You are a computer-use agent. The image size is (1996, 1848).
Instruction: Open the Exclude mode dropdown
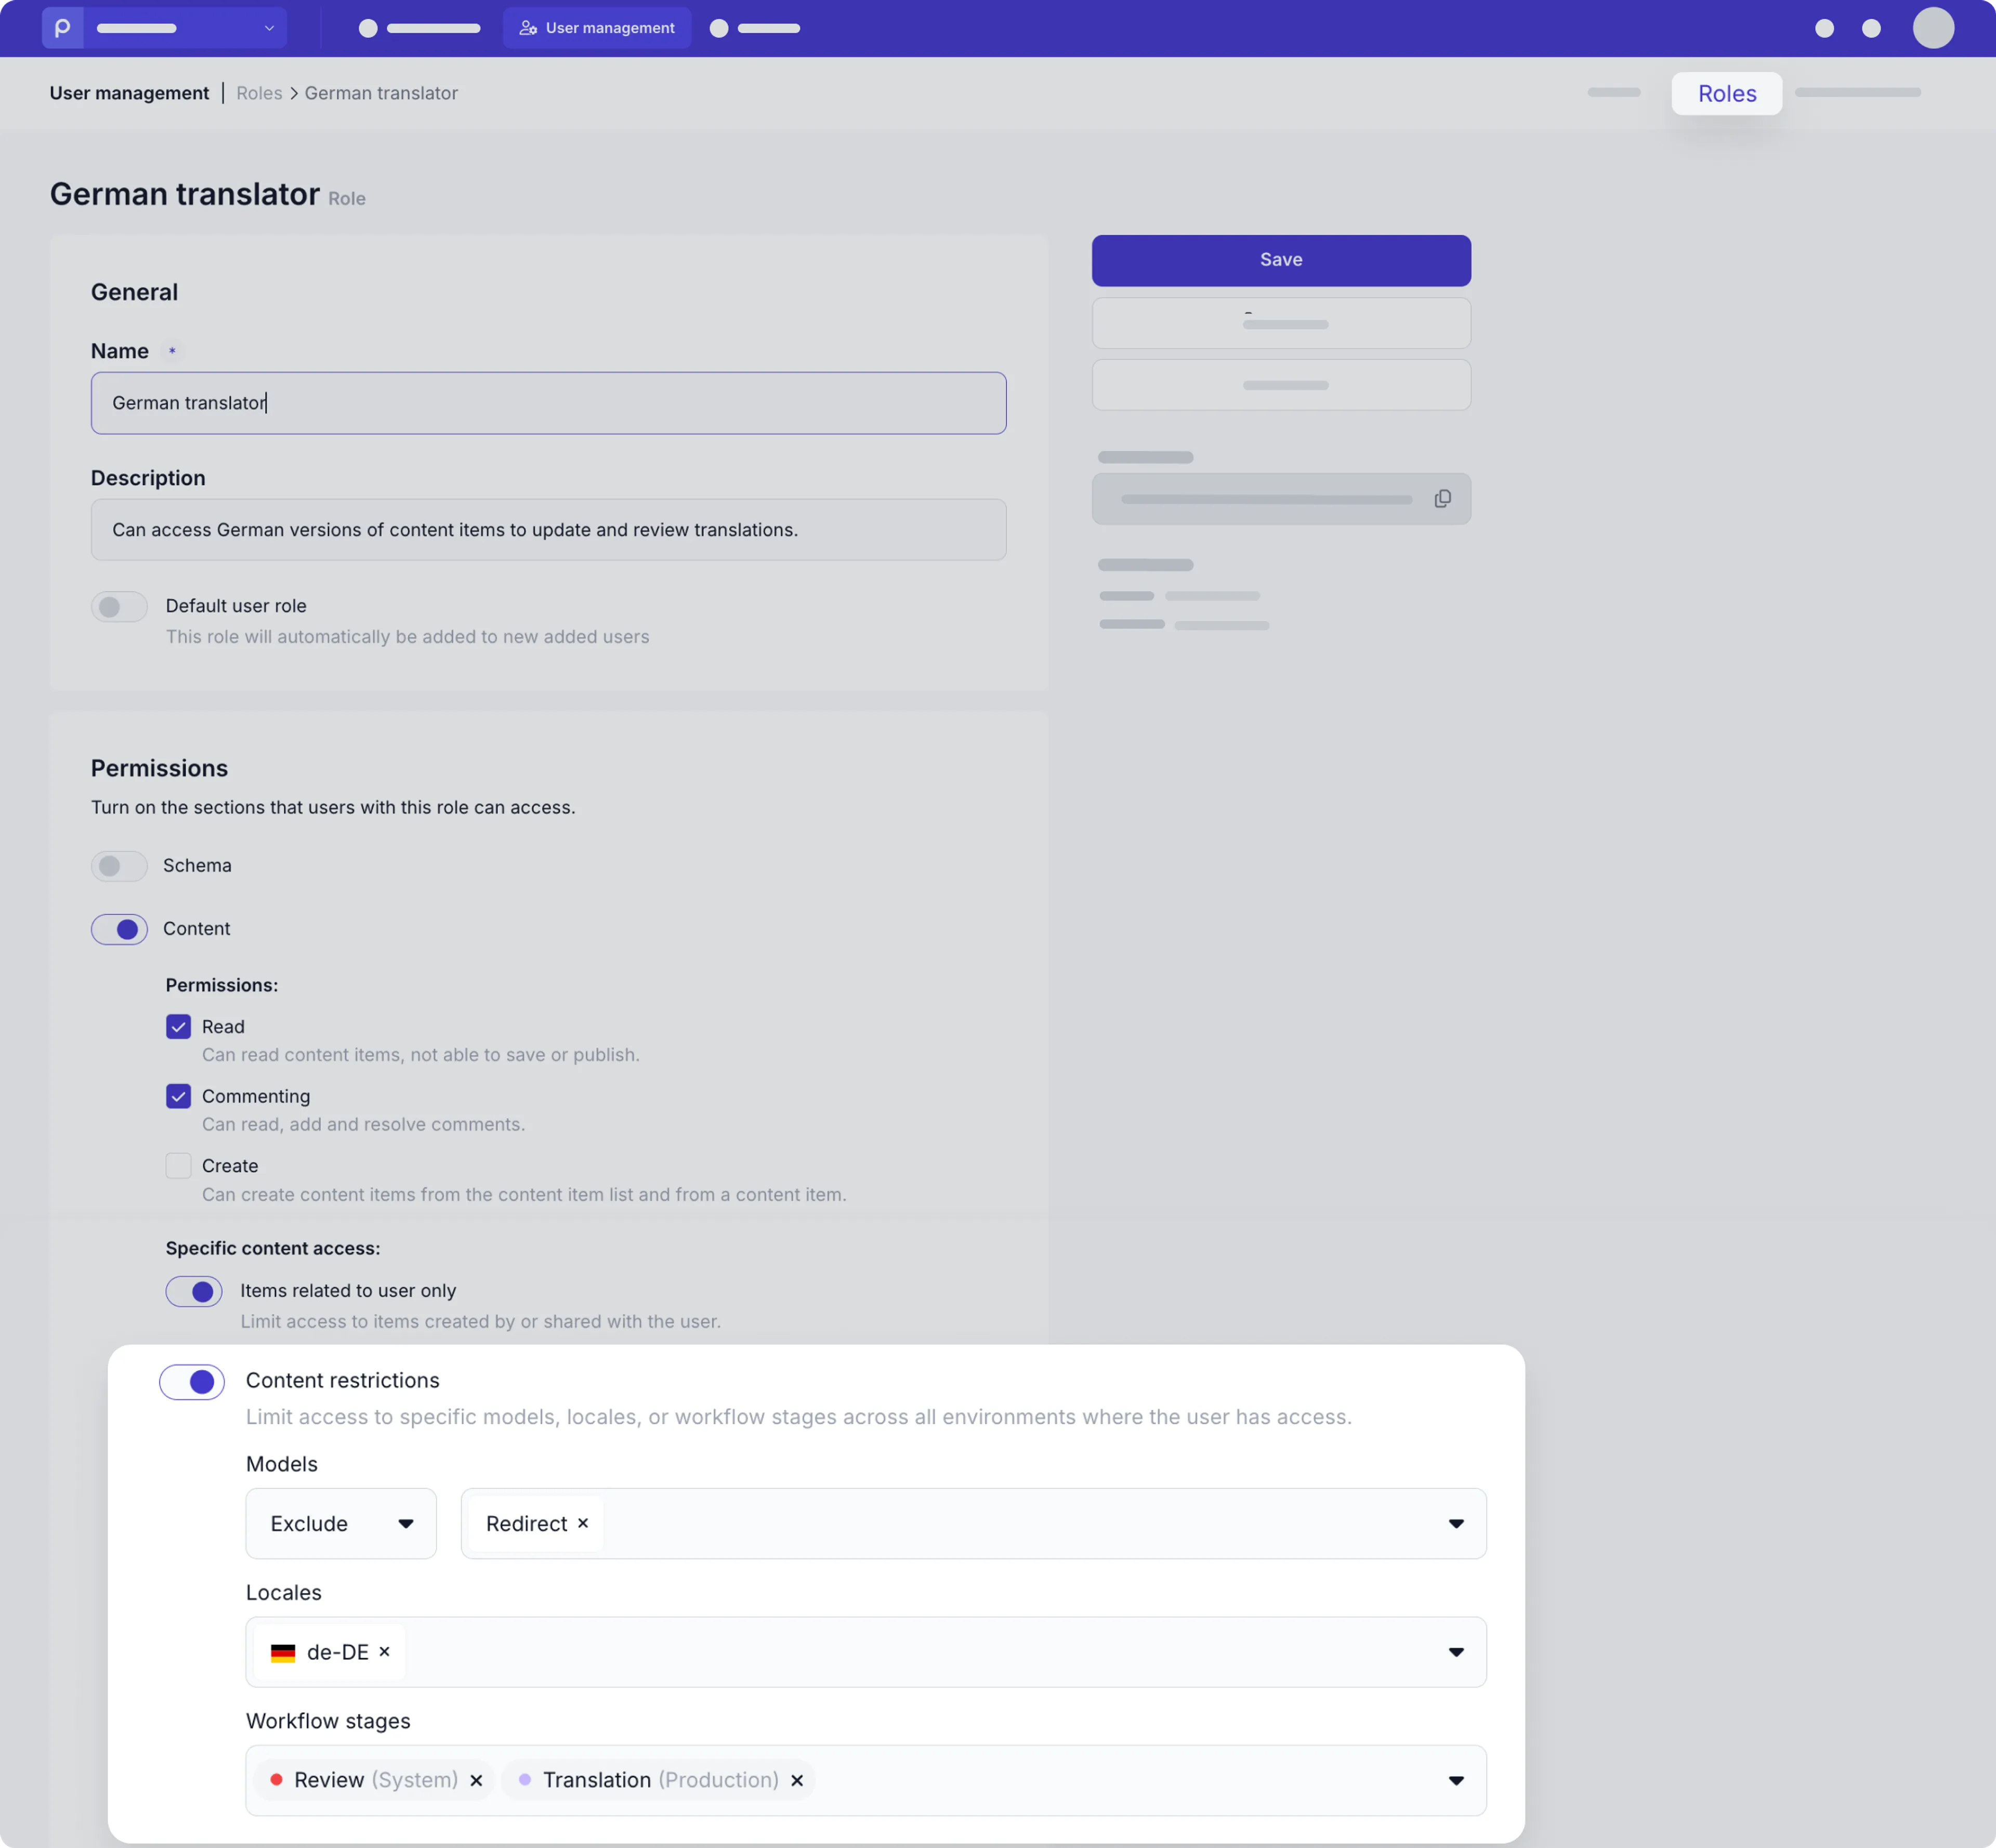(341, 1524)
